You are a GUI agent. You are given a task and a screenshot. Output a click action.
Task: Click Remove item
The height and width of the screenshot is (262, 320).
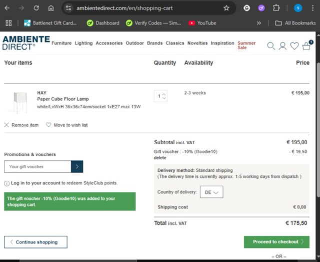(x=21, y=125)
